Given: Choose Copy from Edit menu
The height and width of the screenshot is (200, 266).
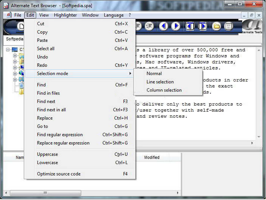Looking at the screenshot, I should point(80,32).
